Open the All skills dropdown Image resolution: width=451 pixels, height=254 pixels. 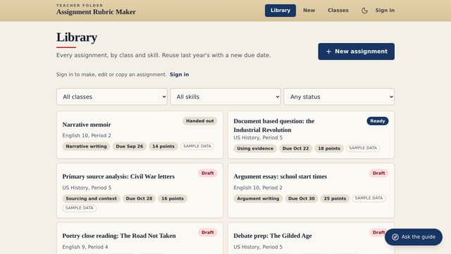click(225, 97)
